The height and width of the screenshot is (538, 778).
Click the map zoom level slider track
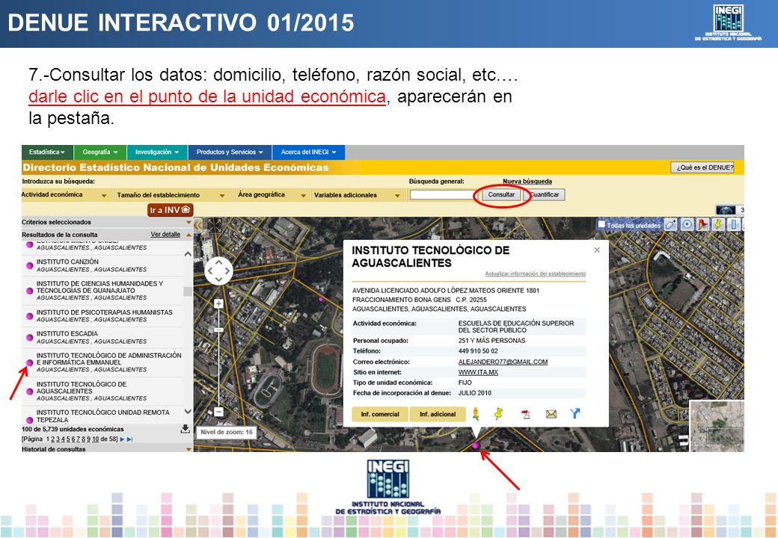point(218,358)
